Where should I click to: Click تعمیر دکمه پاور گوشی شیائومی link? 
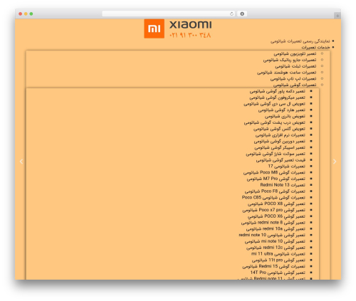[278, 91]
